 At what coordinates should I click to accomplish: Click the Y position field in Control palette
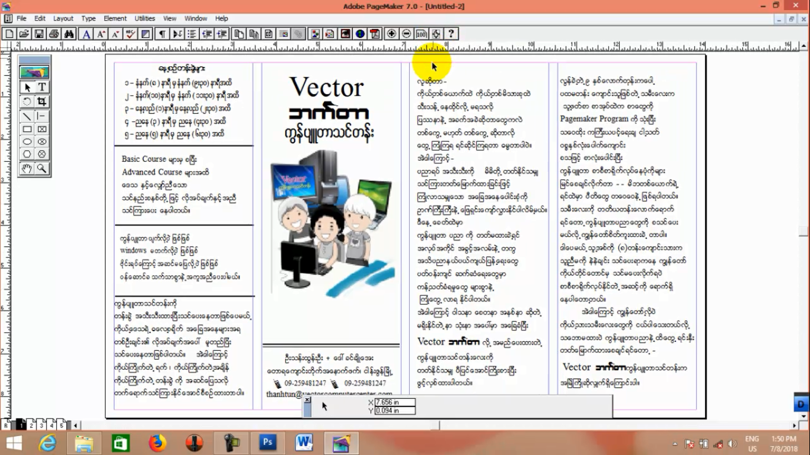(x=395, y=411)
